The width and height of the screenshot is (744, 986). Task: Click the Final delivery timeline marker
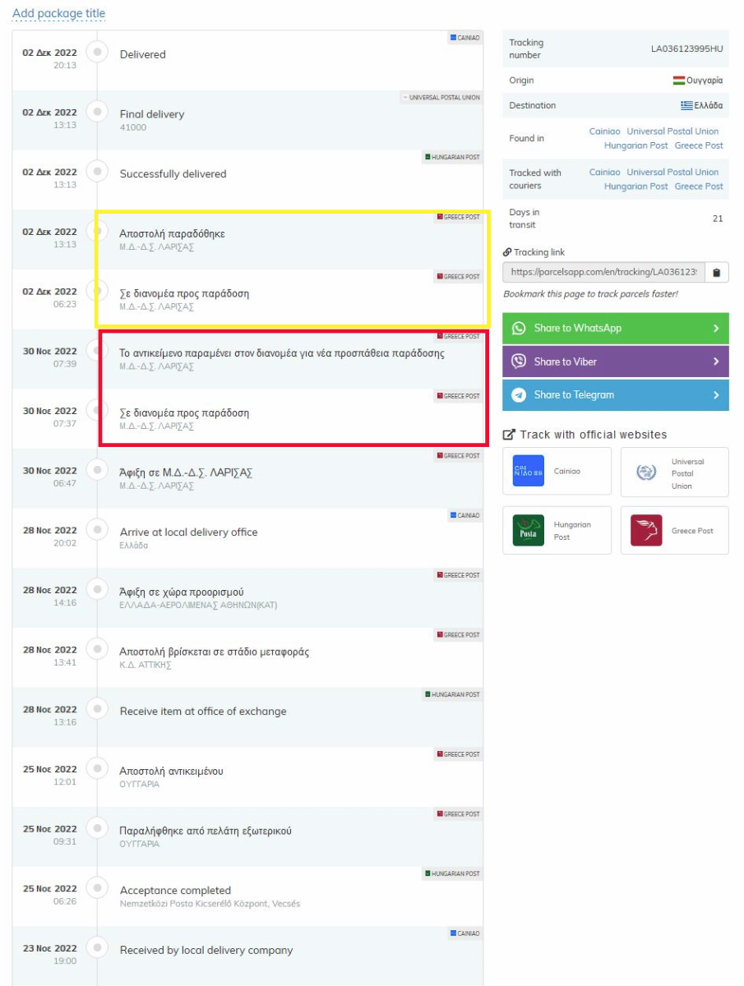tap(97, 112)
